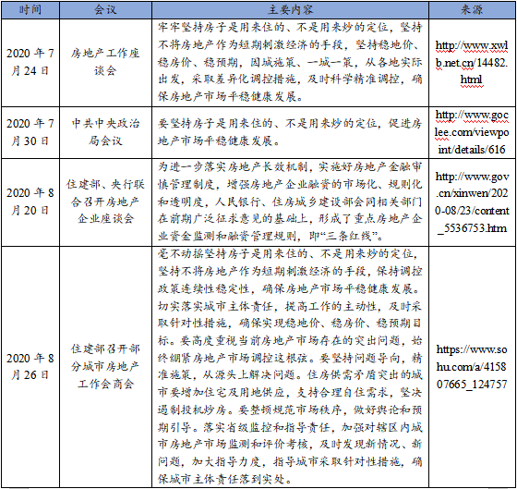The height and width of the screenshot is (489, 517).
Task: Click the 来源 column header
Action: [472, 10]
